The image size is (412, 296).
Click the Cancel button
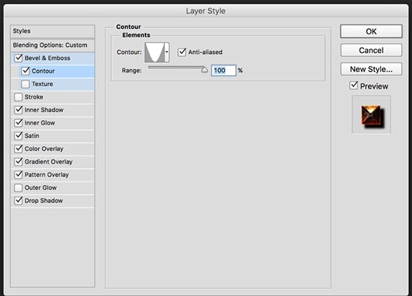click(371, 50)
